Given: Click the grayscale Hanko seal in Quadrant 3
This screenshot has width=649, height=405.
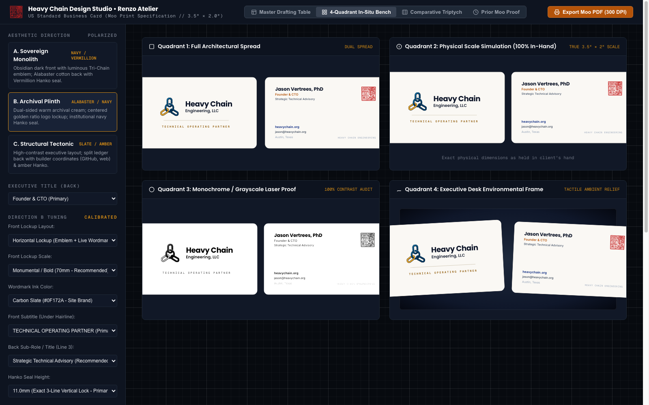Looking at the screenshot, I should tap(367, 240).
